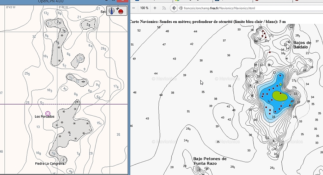This screenshot has width=323, height=175.
Task: Click the '10₈' sounding in OpenCPN
Action: [38, 153]
